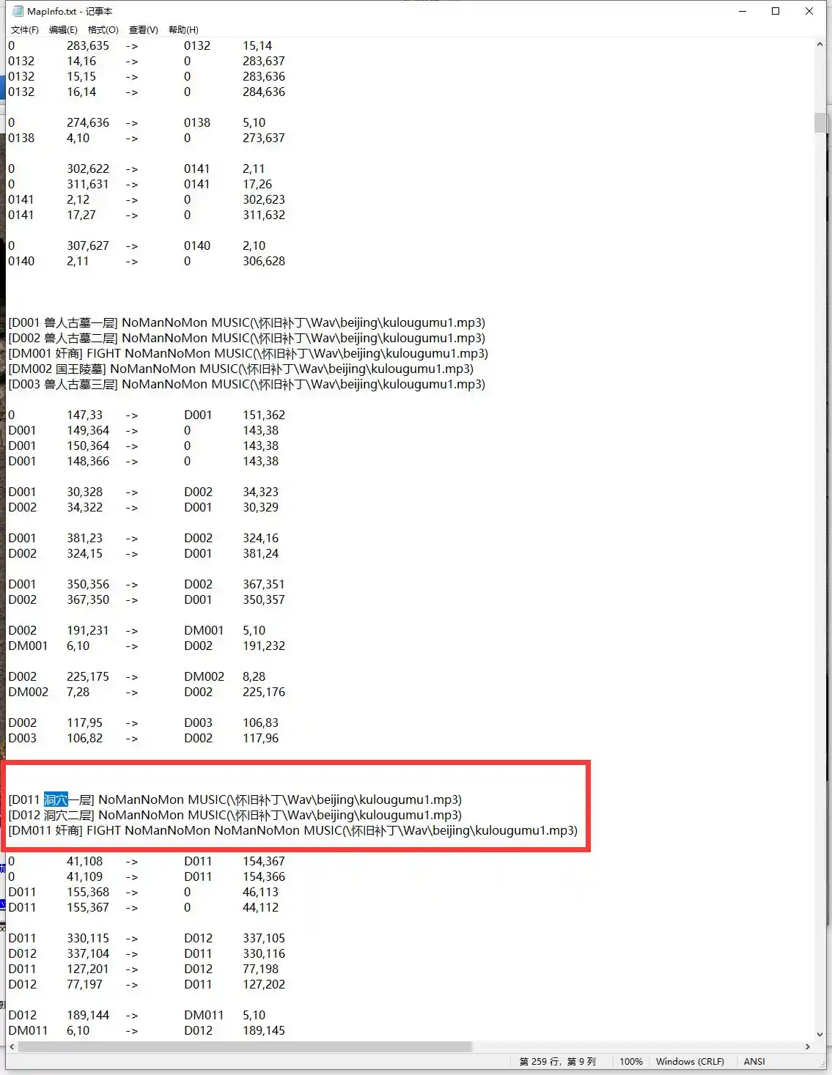The image size is (832, 1075).
Task: Click the [D001 兽人古墓一层] line
Action: pyautogui.click(x=247, y=322)
